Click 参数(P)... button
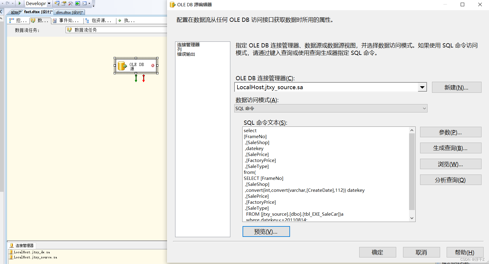 pos(451,132)
